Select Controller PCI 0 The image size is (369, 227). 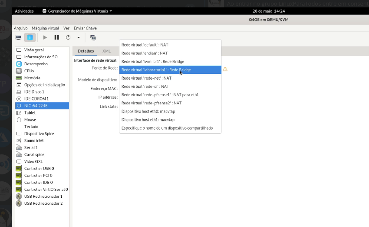tap(42, 175)
